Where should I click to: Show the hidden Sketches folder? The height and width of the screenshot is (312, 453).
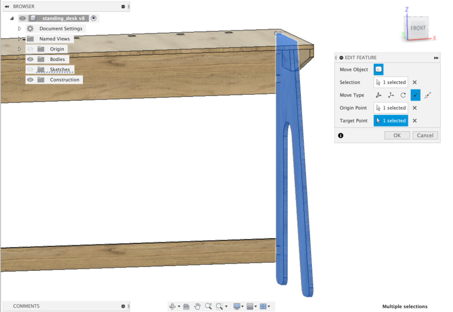pyautogui.click(x=30, y=69)
